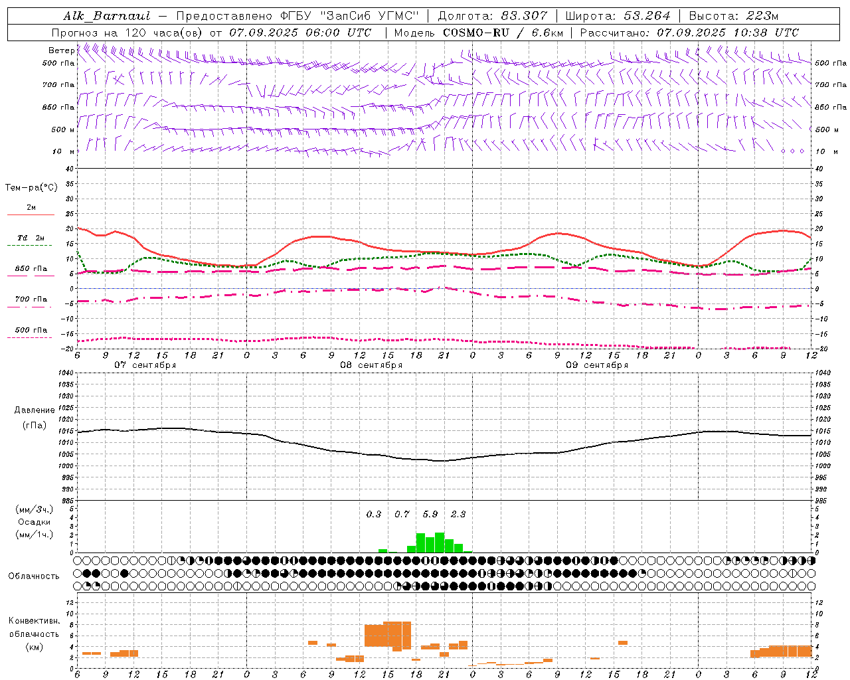Click the "(км)" unit under convective cloud label
The width and height of the screenshot is (850, 680).
[x=35, y=647]
